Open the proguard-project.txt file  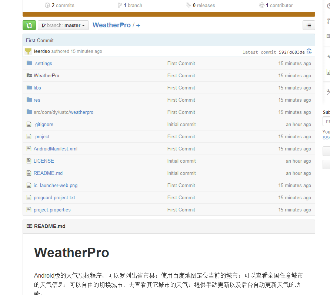54,197
